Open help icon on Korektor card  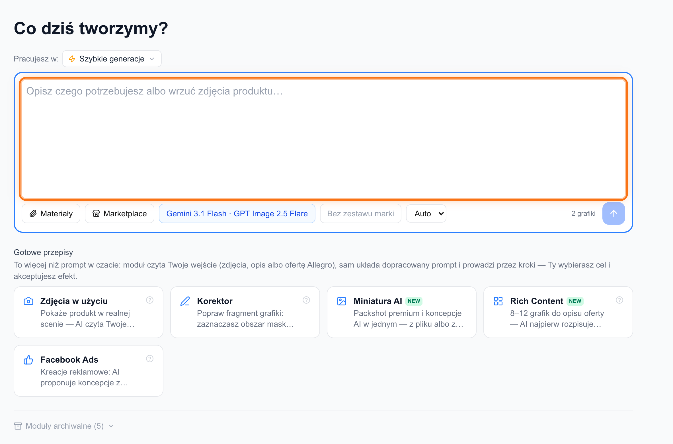(306, 300)
